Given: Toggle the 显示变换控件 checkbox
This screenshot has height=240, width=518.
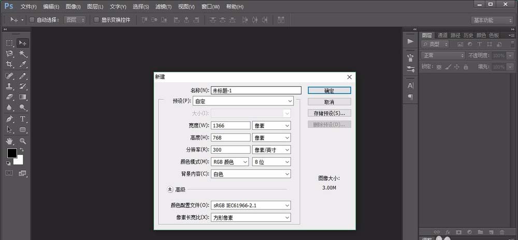Looking at the screenshot, I should [96, 20].
